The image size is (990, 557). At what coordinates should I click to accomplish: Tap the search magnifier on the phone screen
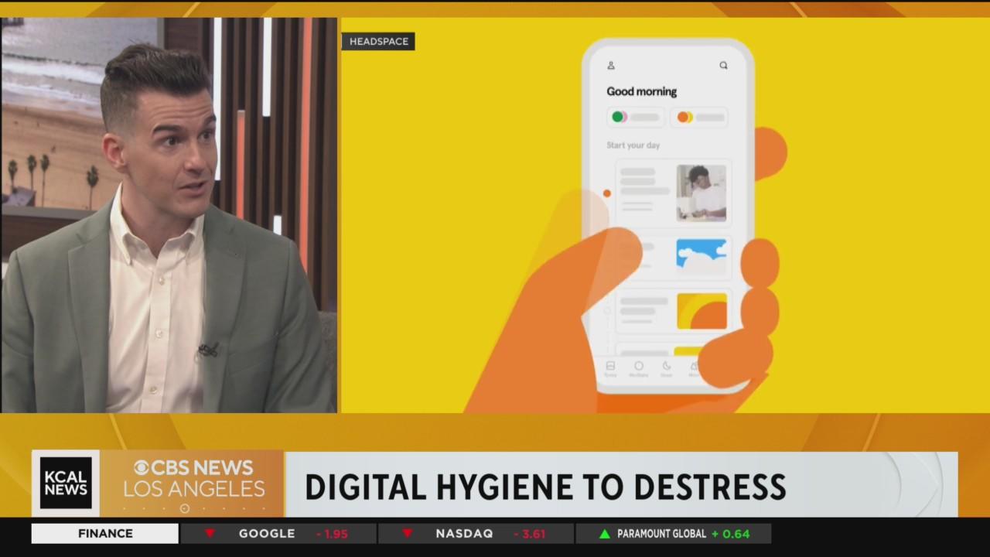click(x=723, y=66)
